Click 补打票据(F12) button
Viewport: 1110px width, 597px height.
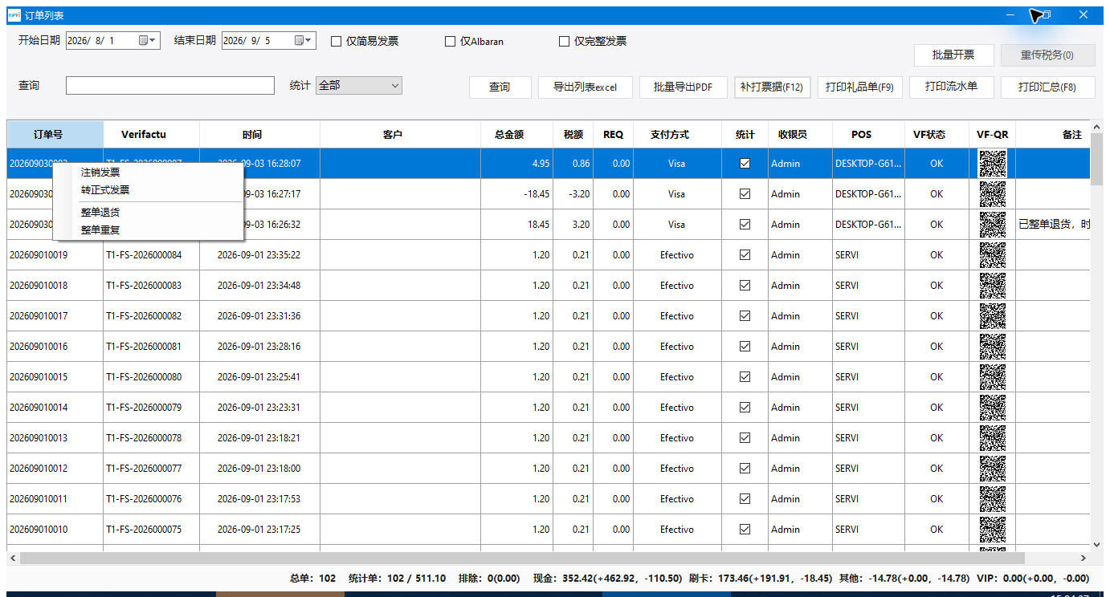[x=773, y=87]
